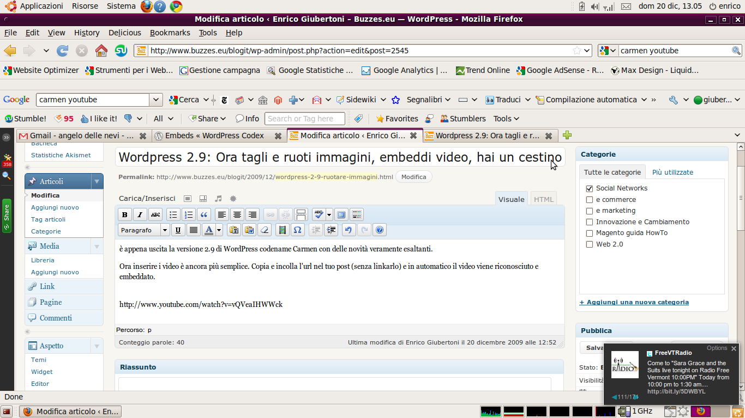
Task: Open Widget under Aspetto
Action: click(x=42, y=372)
